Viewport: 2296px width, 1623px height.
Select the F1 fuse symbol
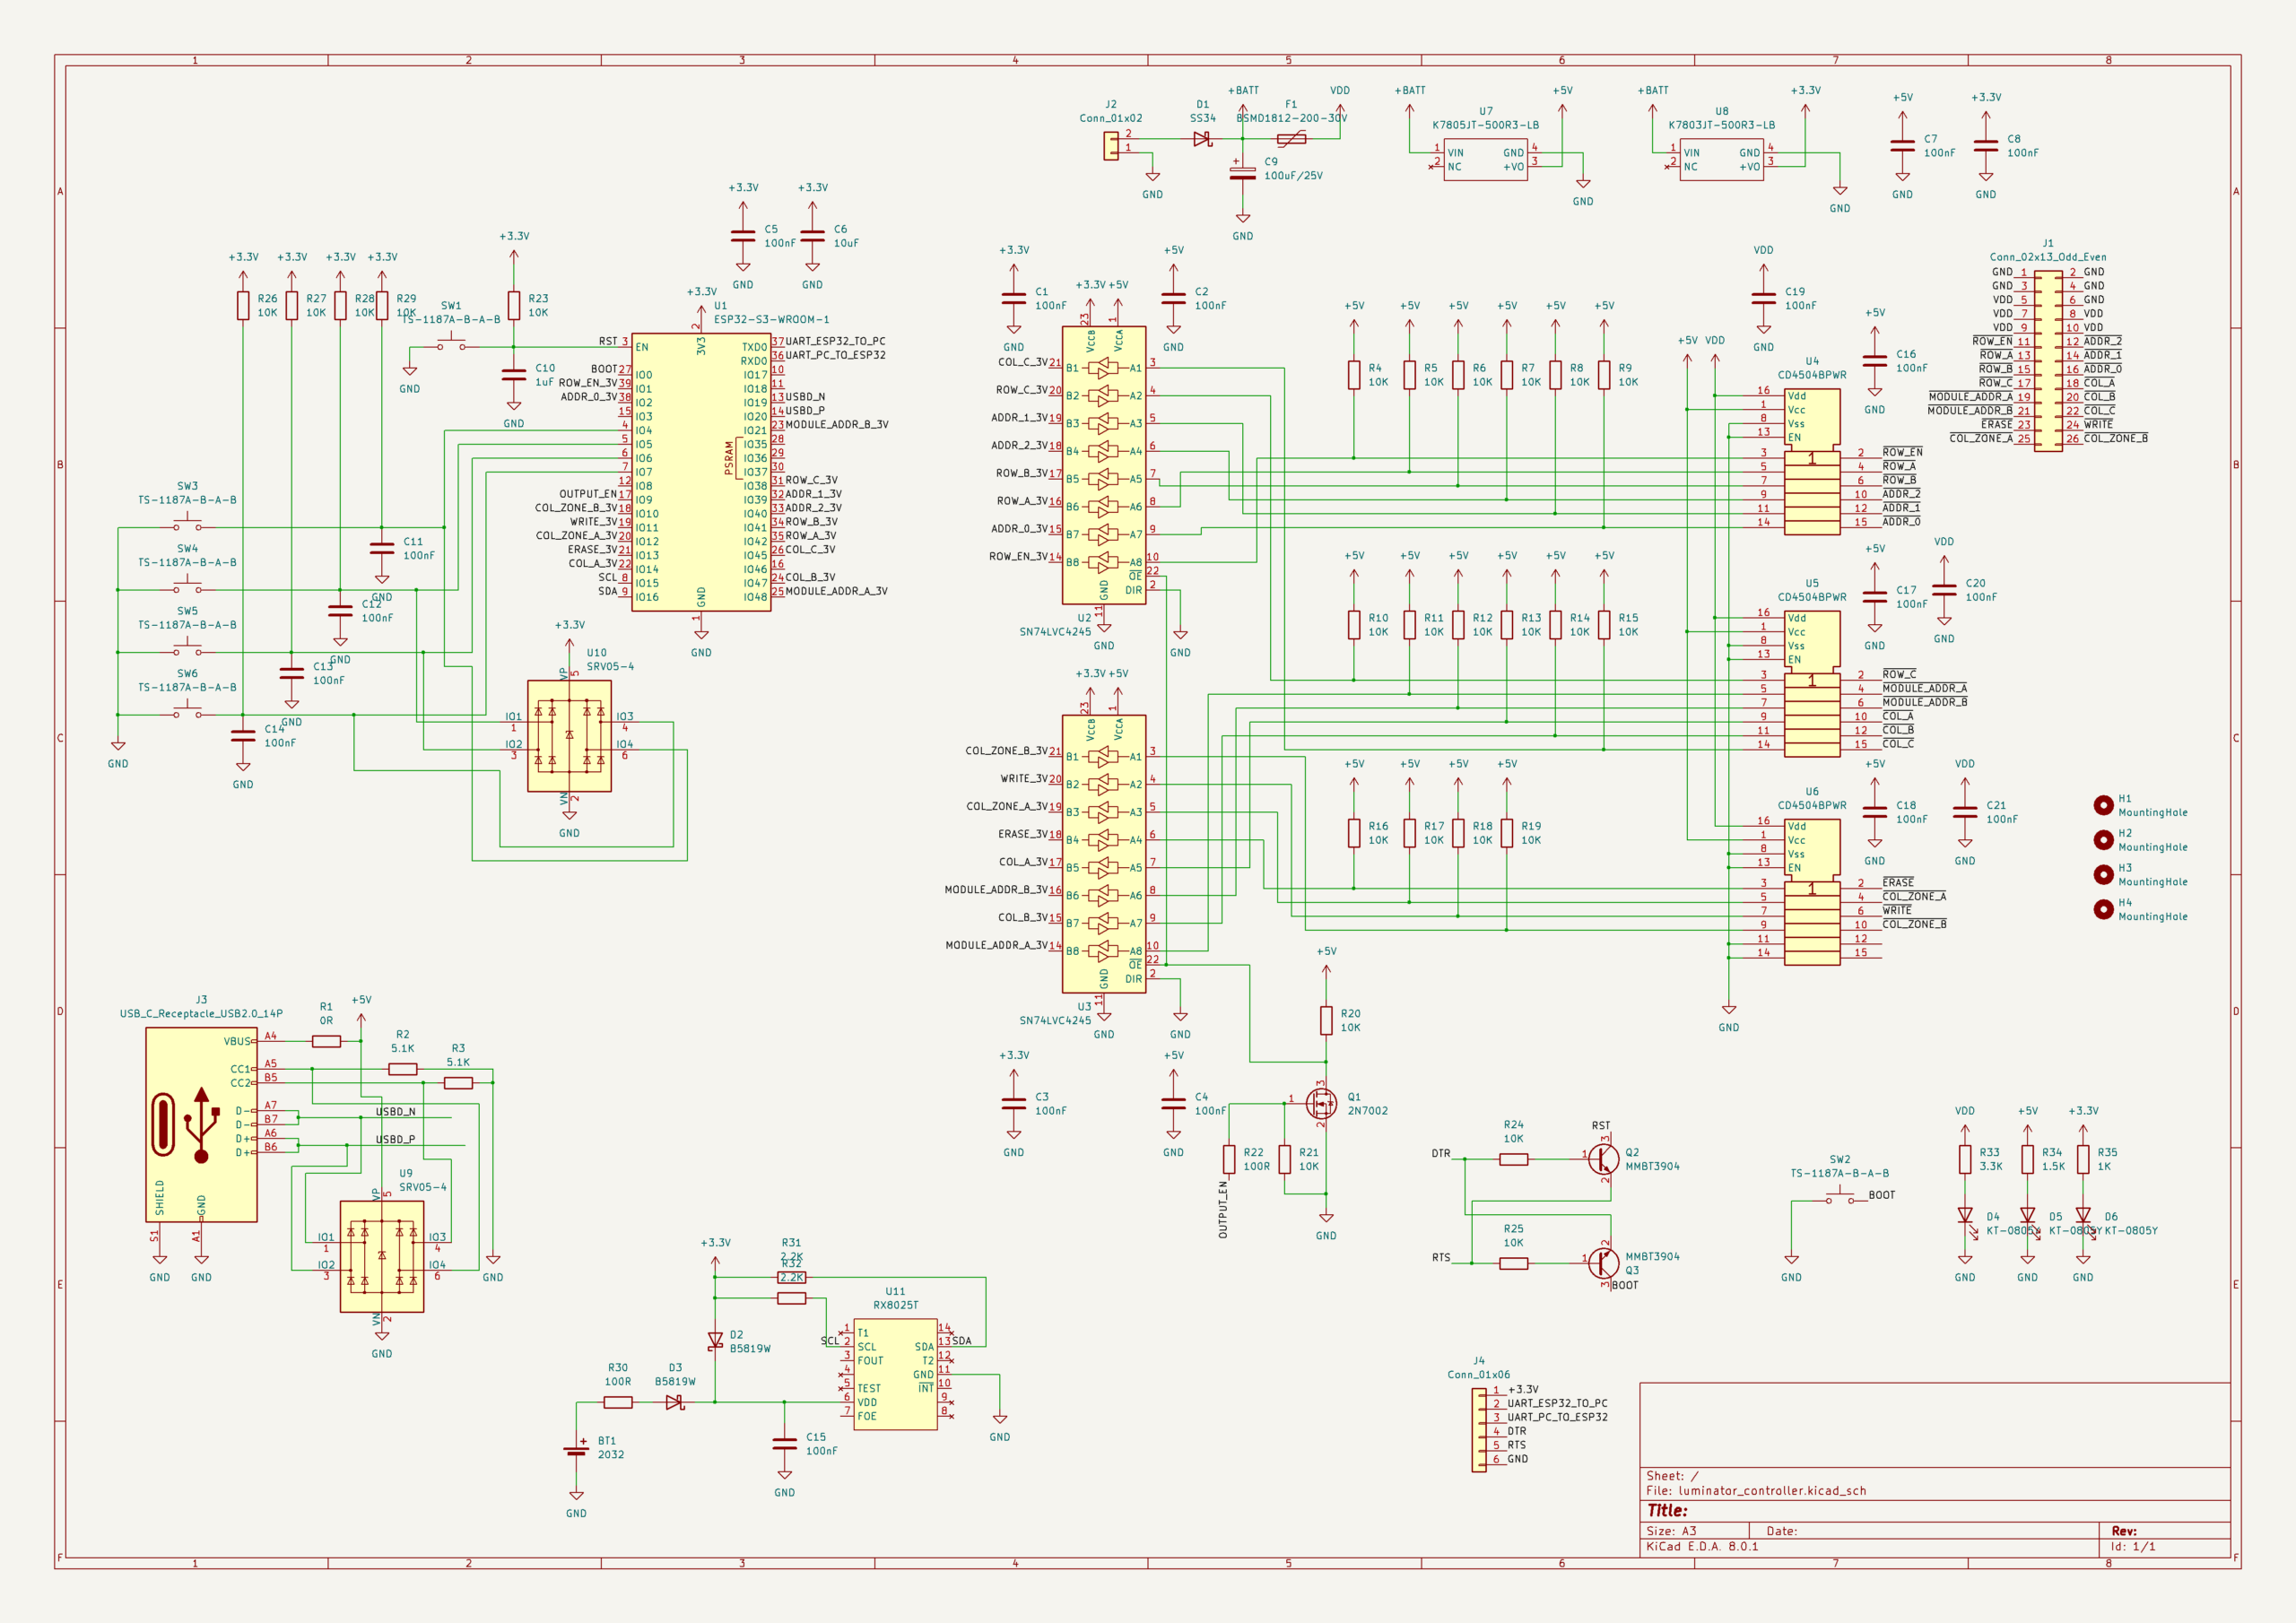pyautogui.click(x=1291, y=139)
